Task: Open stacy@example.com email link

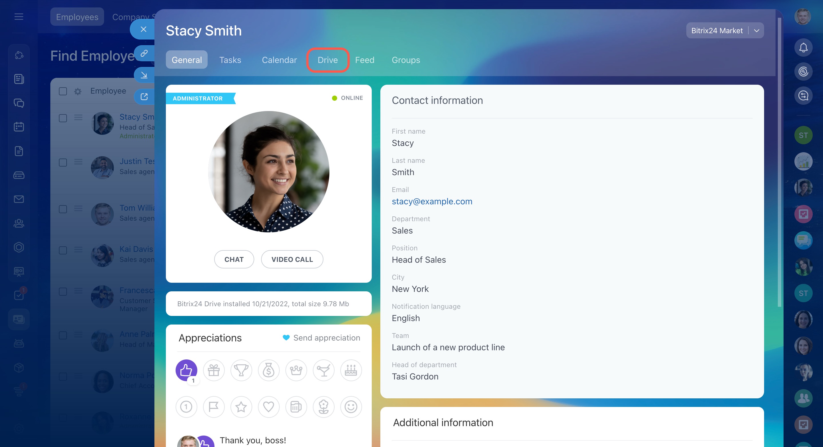Action: point(432,201)
